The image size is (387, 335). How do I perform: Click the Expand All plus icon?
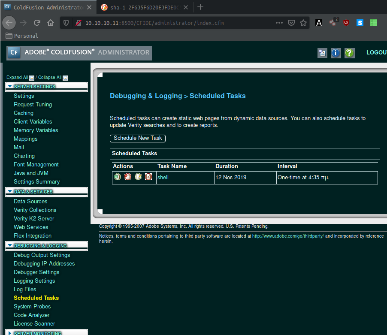click(32, 78)
